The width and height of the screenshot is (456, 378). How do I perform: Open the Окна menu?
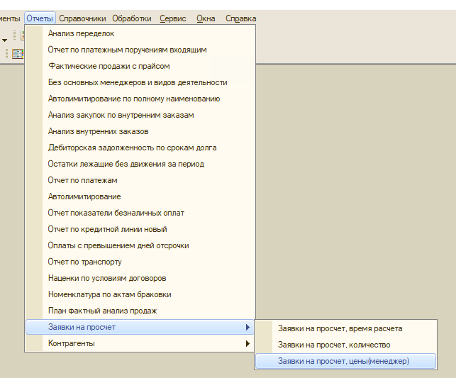click(x=206, y=18)
